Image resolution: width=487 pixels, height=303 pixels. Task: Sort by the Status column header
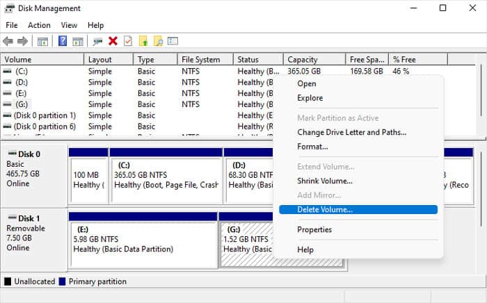click(x=258, y=60)
